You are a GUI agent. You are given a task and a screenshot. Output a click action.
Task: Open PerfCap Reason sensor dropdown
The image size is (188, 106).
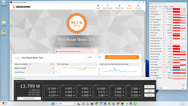tap(164, 70)
